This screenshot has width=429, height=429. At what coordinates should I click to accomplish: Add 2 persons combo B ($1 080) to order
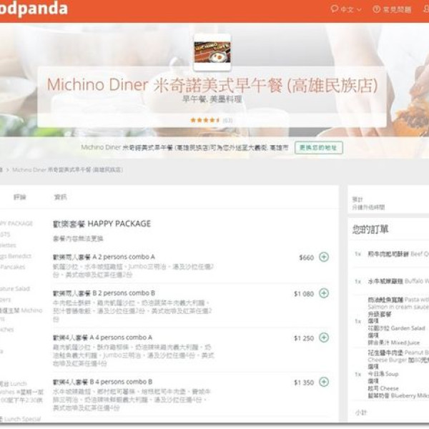point(324,293)
